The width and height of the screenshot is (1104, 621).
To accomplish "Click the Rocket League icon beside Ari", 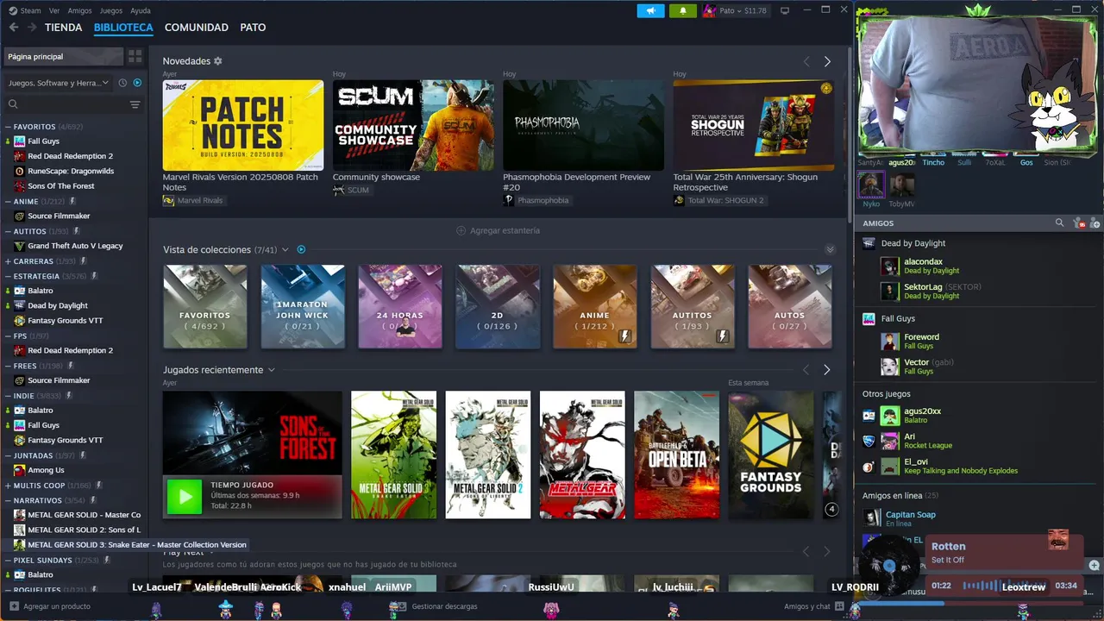I will [x=869, y=441].
